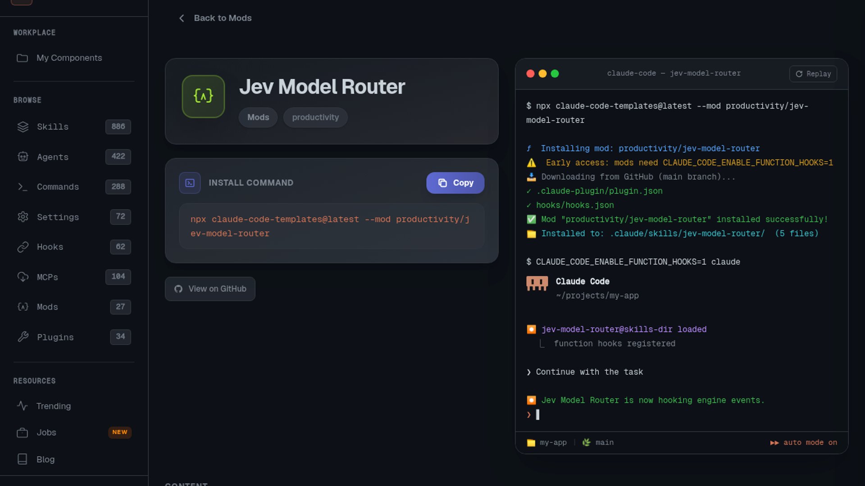Viewport: 865px width, 486px height.
Task: Open View on GitHub button
Action: 210,289
